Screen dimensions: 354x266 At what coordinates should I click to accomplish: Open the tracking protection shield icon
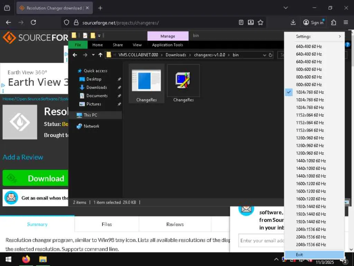(x=66, y=23)
